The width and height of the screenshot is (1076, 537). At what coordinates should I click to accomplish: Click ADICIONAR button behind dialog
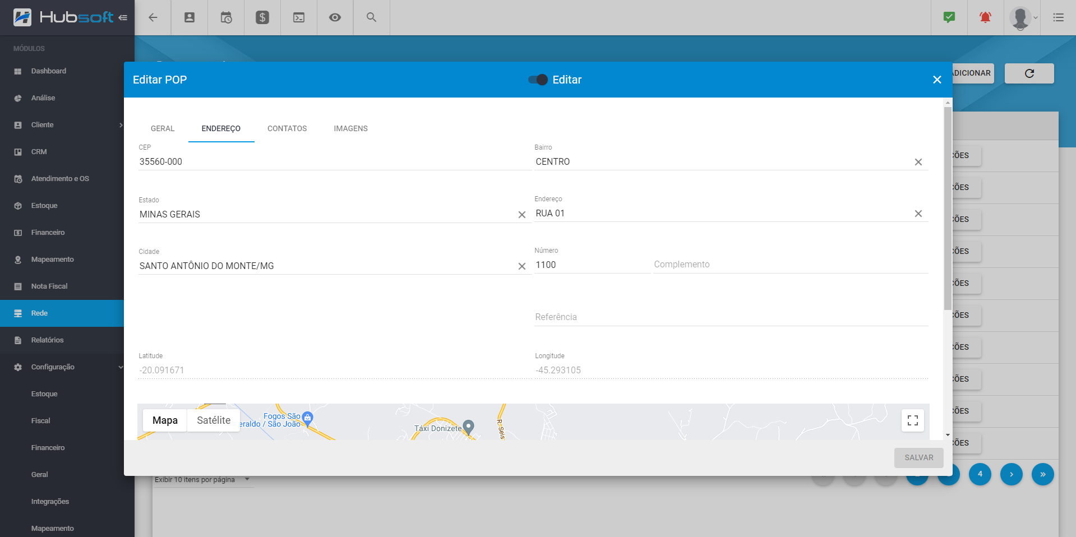click(972, 73)
